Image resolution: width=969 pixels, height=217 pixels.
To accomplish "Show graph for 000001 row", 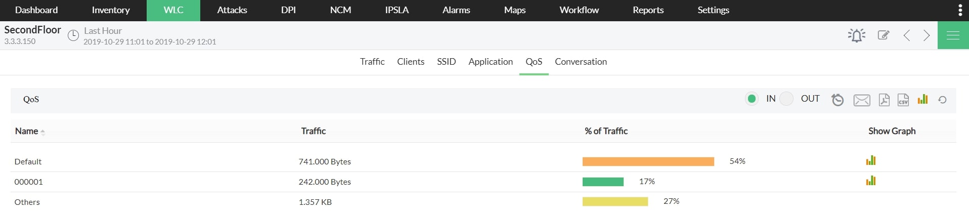I will [870, 181].
